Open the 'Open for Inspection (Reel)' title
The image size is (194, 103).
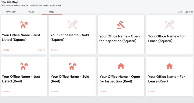[x=120, y=79]
